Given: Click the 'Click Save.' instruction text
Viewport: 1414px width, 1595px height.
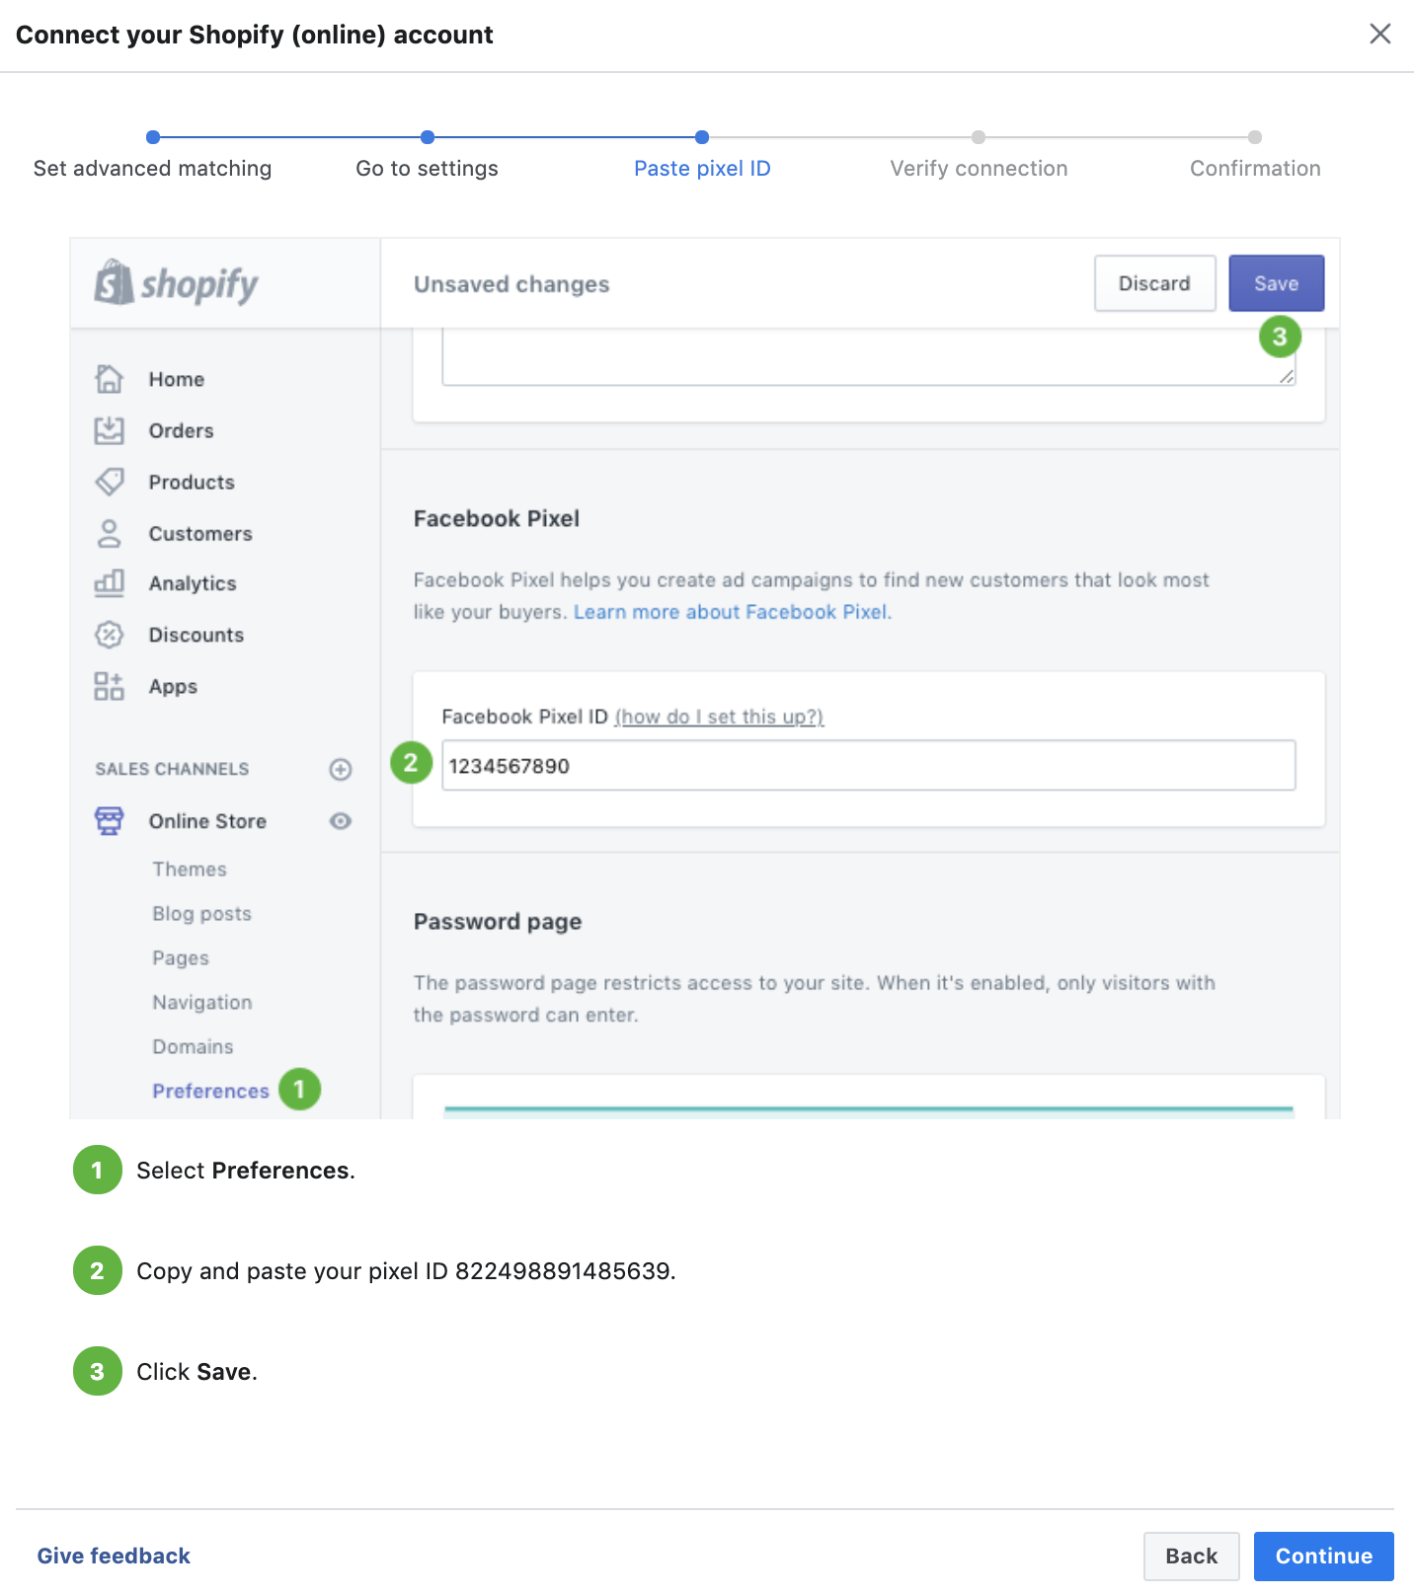Looking at the screenshot, I should coord(196,1372).
